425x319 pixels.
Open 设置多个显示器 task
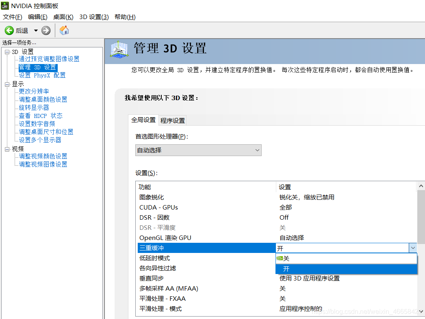[40, 140]
